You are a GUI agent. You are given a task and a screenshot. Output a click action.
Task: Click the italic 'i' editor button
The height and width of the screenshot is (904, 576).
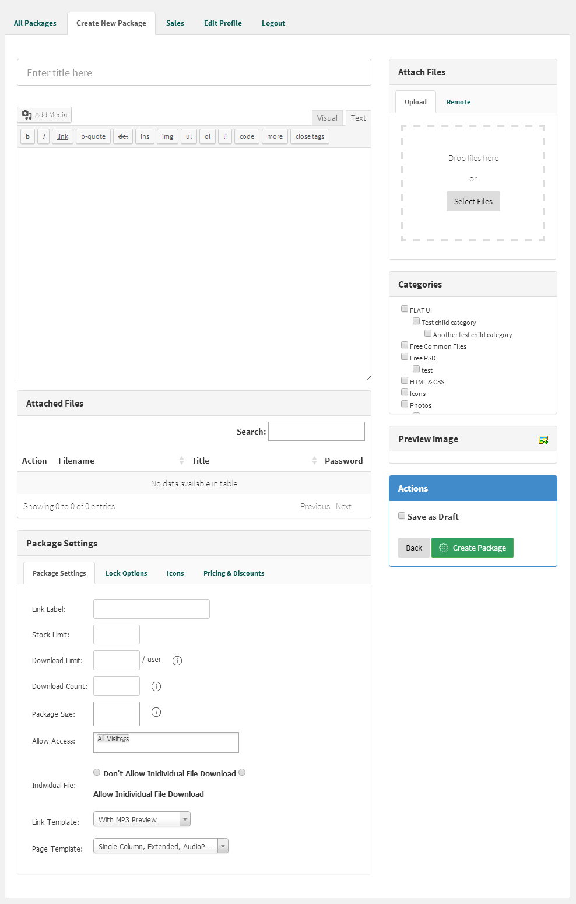44,136
